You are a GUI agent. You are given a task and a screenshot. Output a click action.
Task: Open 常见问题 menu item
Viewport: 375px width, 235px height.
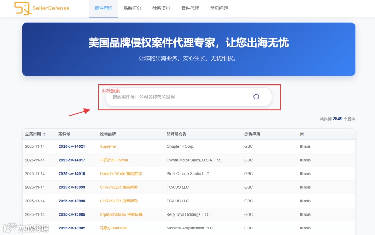click(219, 8)
